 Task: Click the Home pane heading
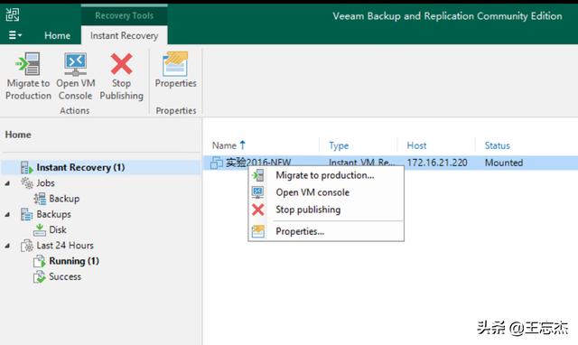click(x=18, y=135)
